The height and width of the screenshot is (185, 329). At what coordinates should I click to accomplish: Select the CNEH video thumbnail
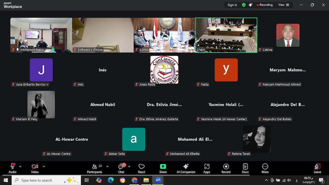click(x=226, y=35)
